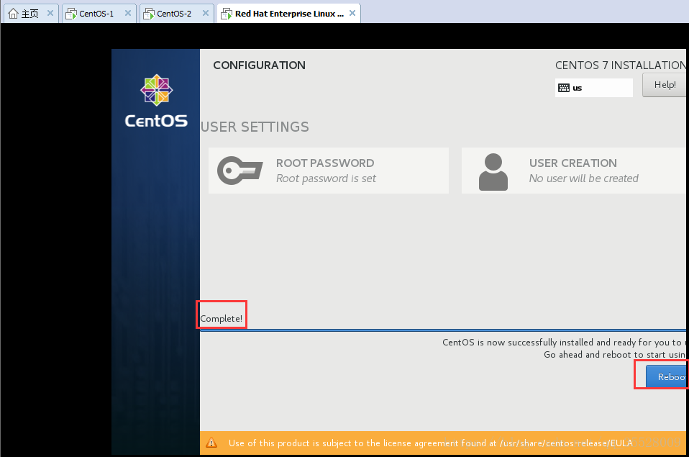Open ROOT PASSWORD settings
The image size is (689, 457).
tap(329, 171)
